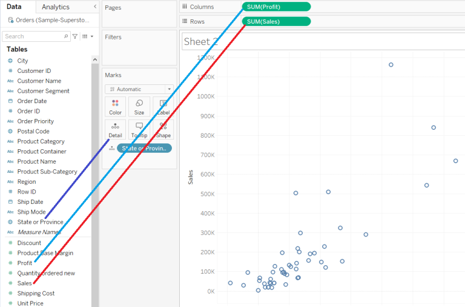Click the number icon beside Discount
This screenshot has width=465, height=307.
point(10,243)
